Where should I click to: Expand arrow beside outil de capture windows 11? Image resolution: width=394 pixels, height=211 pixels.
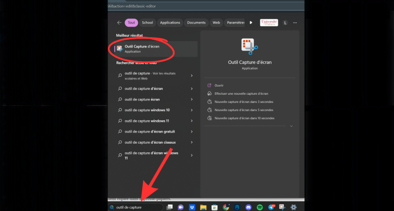192,121
